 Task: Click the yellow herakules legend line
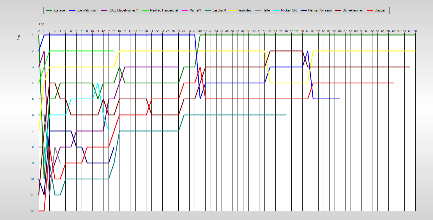233,10
